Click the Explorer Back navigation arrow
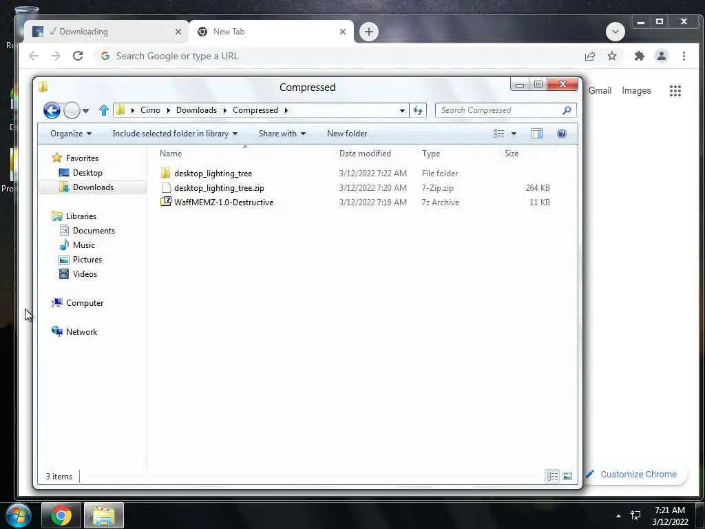This screenshot has height=529, width=705. [x=52, y=110]
